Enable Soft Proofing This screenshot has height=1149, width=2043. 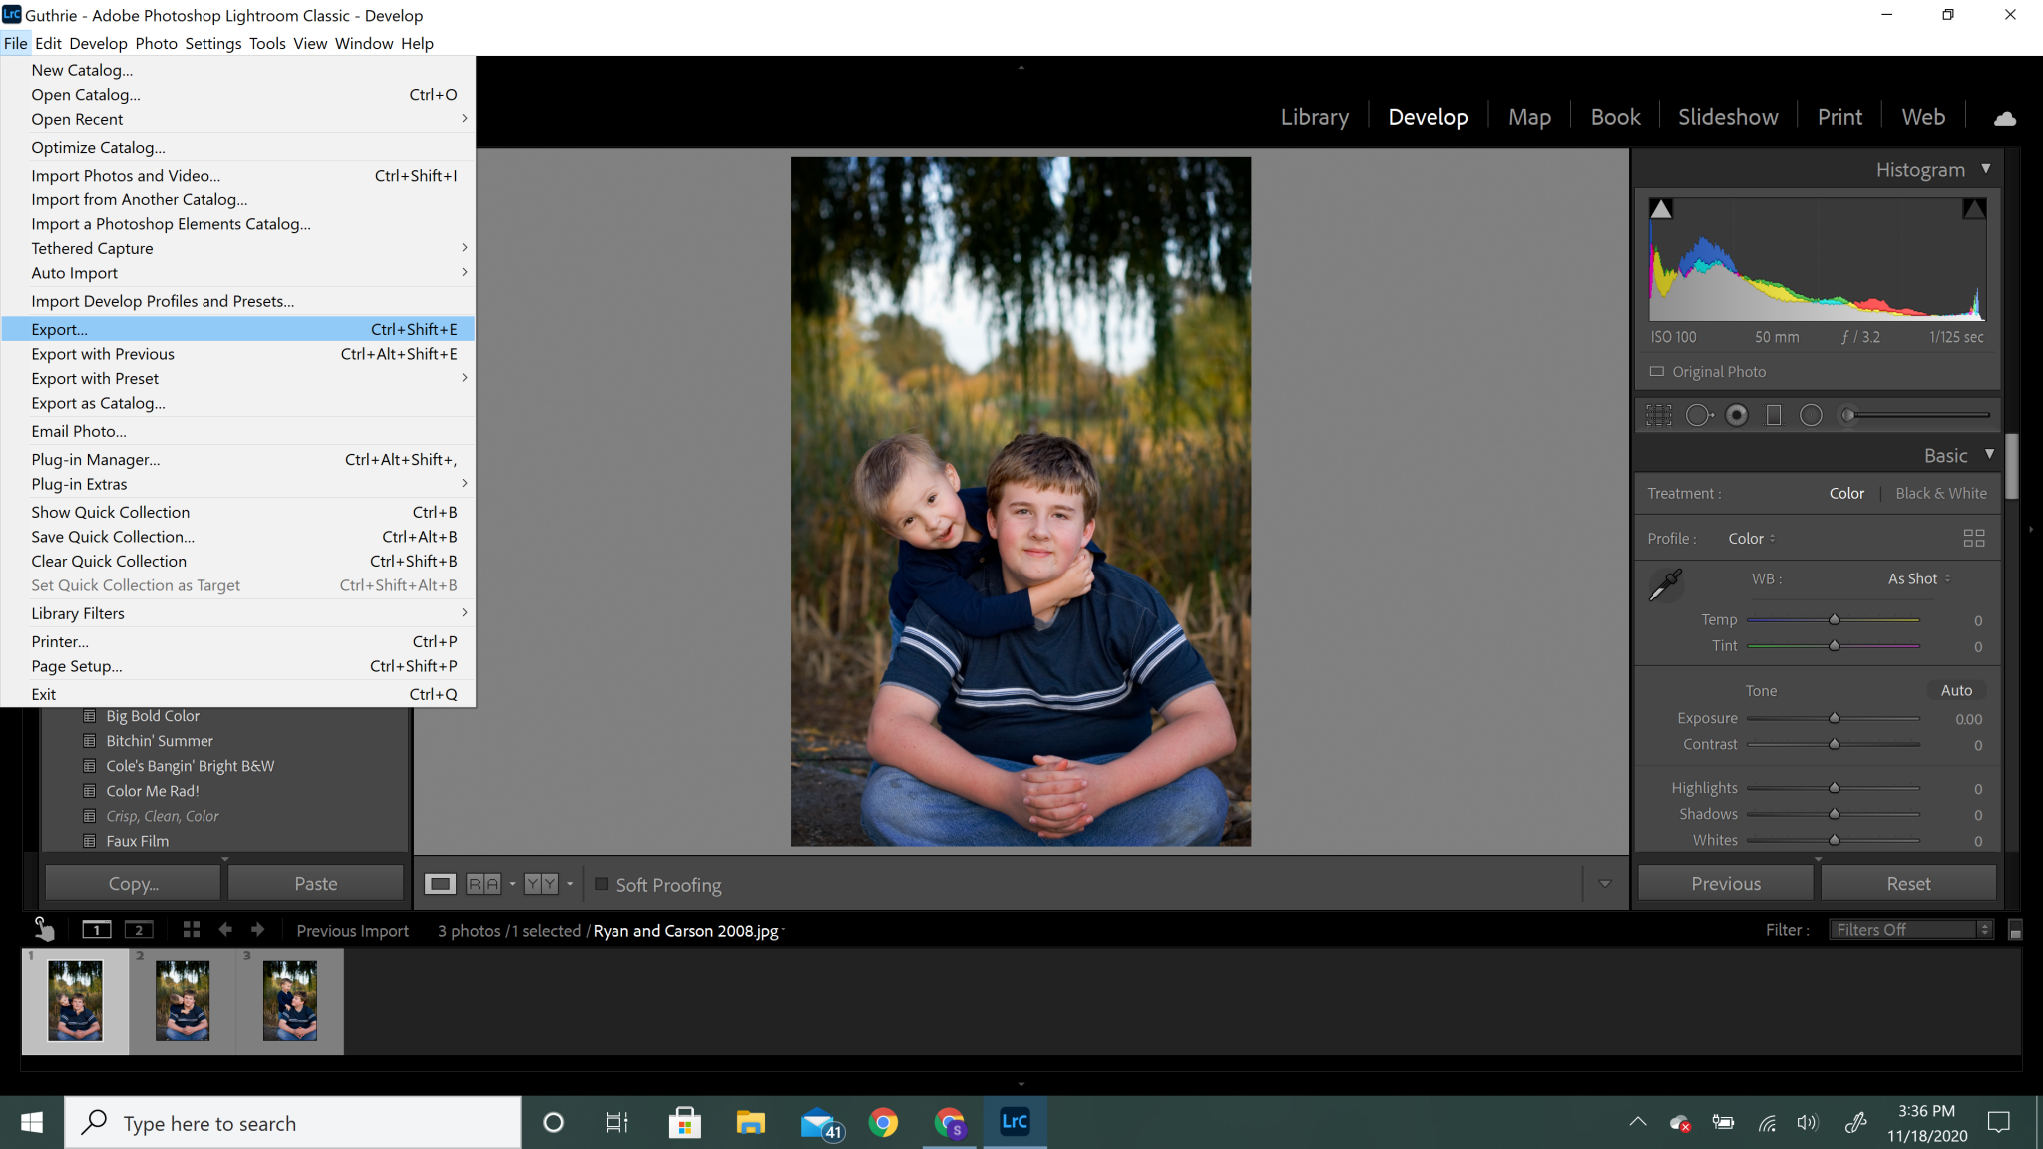point(602,884)
